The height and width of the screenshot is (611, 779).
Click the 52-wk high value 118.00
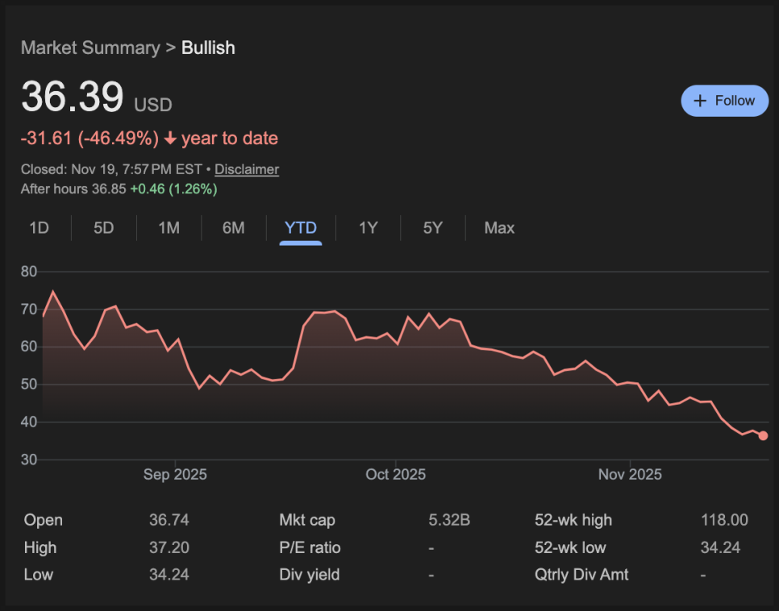coord(724,521)
